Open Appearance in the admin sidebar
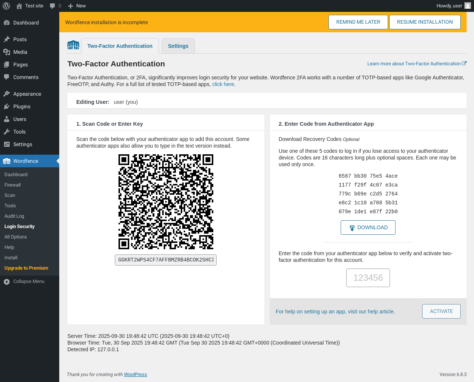 coord(27,94)
